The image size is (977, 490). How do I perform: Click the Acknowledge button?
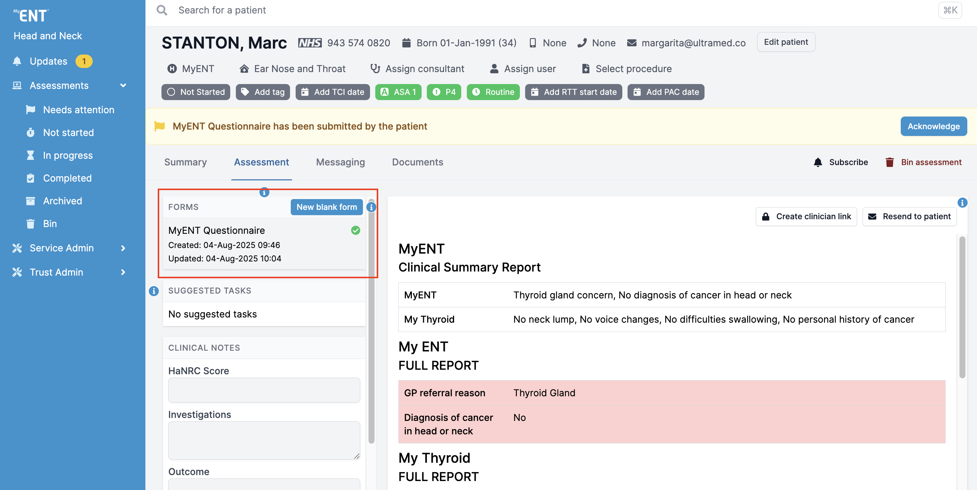[x=933, y=126]
